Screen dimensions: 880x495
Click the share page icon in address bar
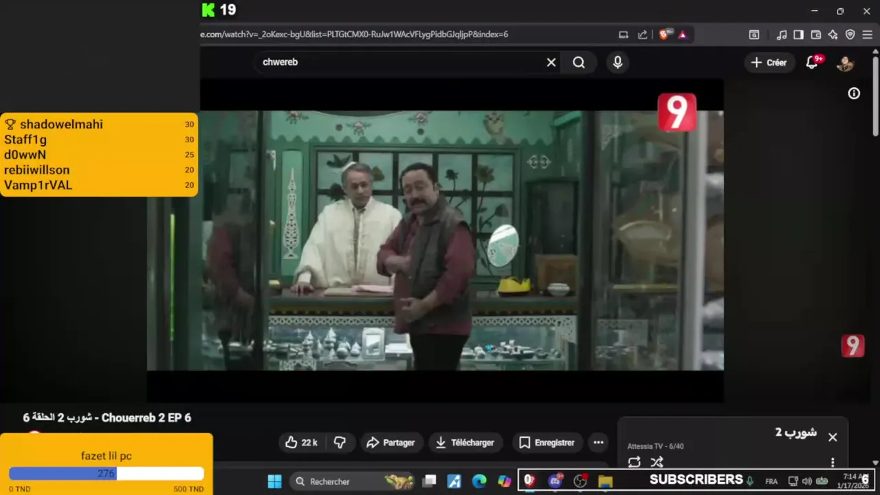point(642,34)
